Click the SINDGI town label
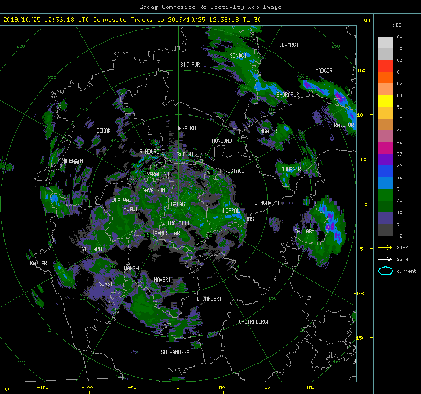This screenshot has height=394, width=421. pos(238,56)
